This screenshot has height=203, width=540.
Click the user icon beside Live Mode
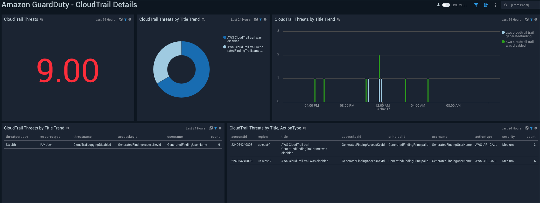click(x=438, y=5)
